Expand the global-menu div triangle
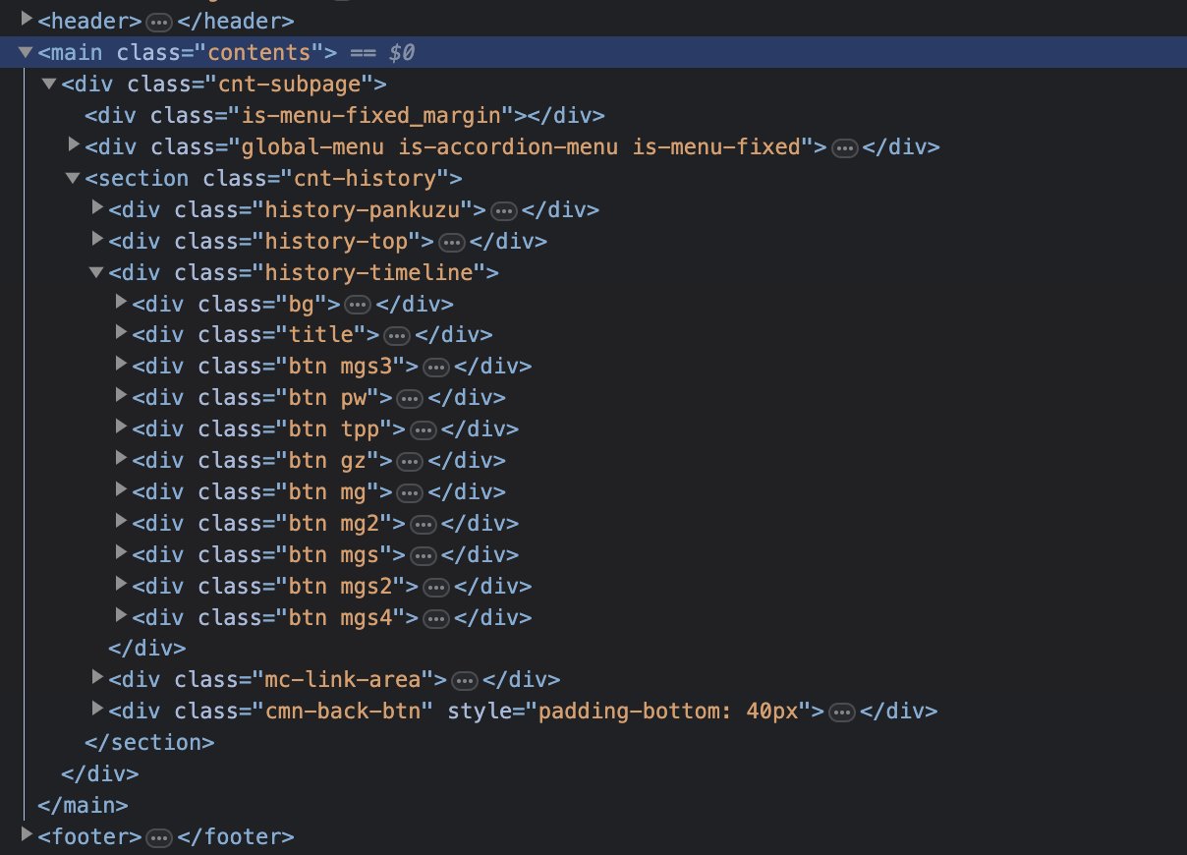The image size is (1187, 855). click(x=74, y=145)
